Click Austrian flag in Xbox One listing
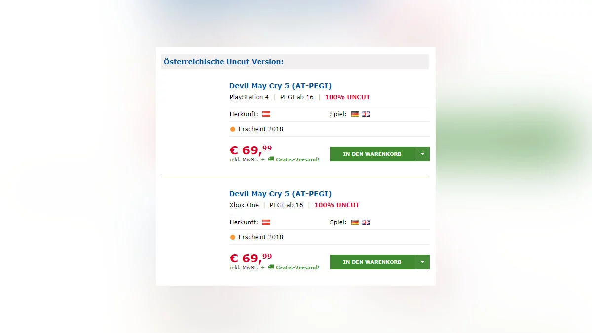This screenshot has height=333, width=592. [266, 222]
